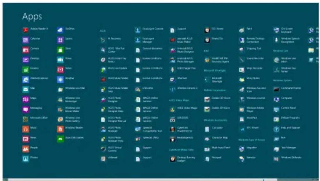
Task: Open the Snipping Tool
Action: pos(250,50)
